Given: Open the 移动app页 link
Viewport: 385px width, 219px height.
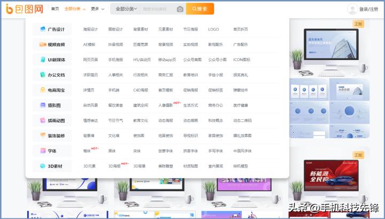Looking at the screenshot, I should point(167,60).
